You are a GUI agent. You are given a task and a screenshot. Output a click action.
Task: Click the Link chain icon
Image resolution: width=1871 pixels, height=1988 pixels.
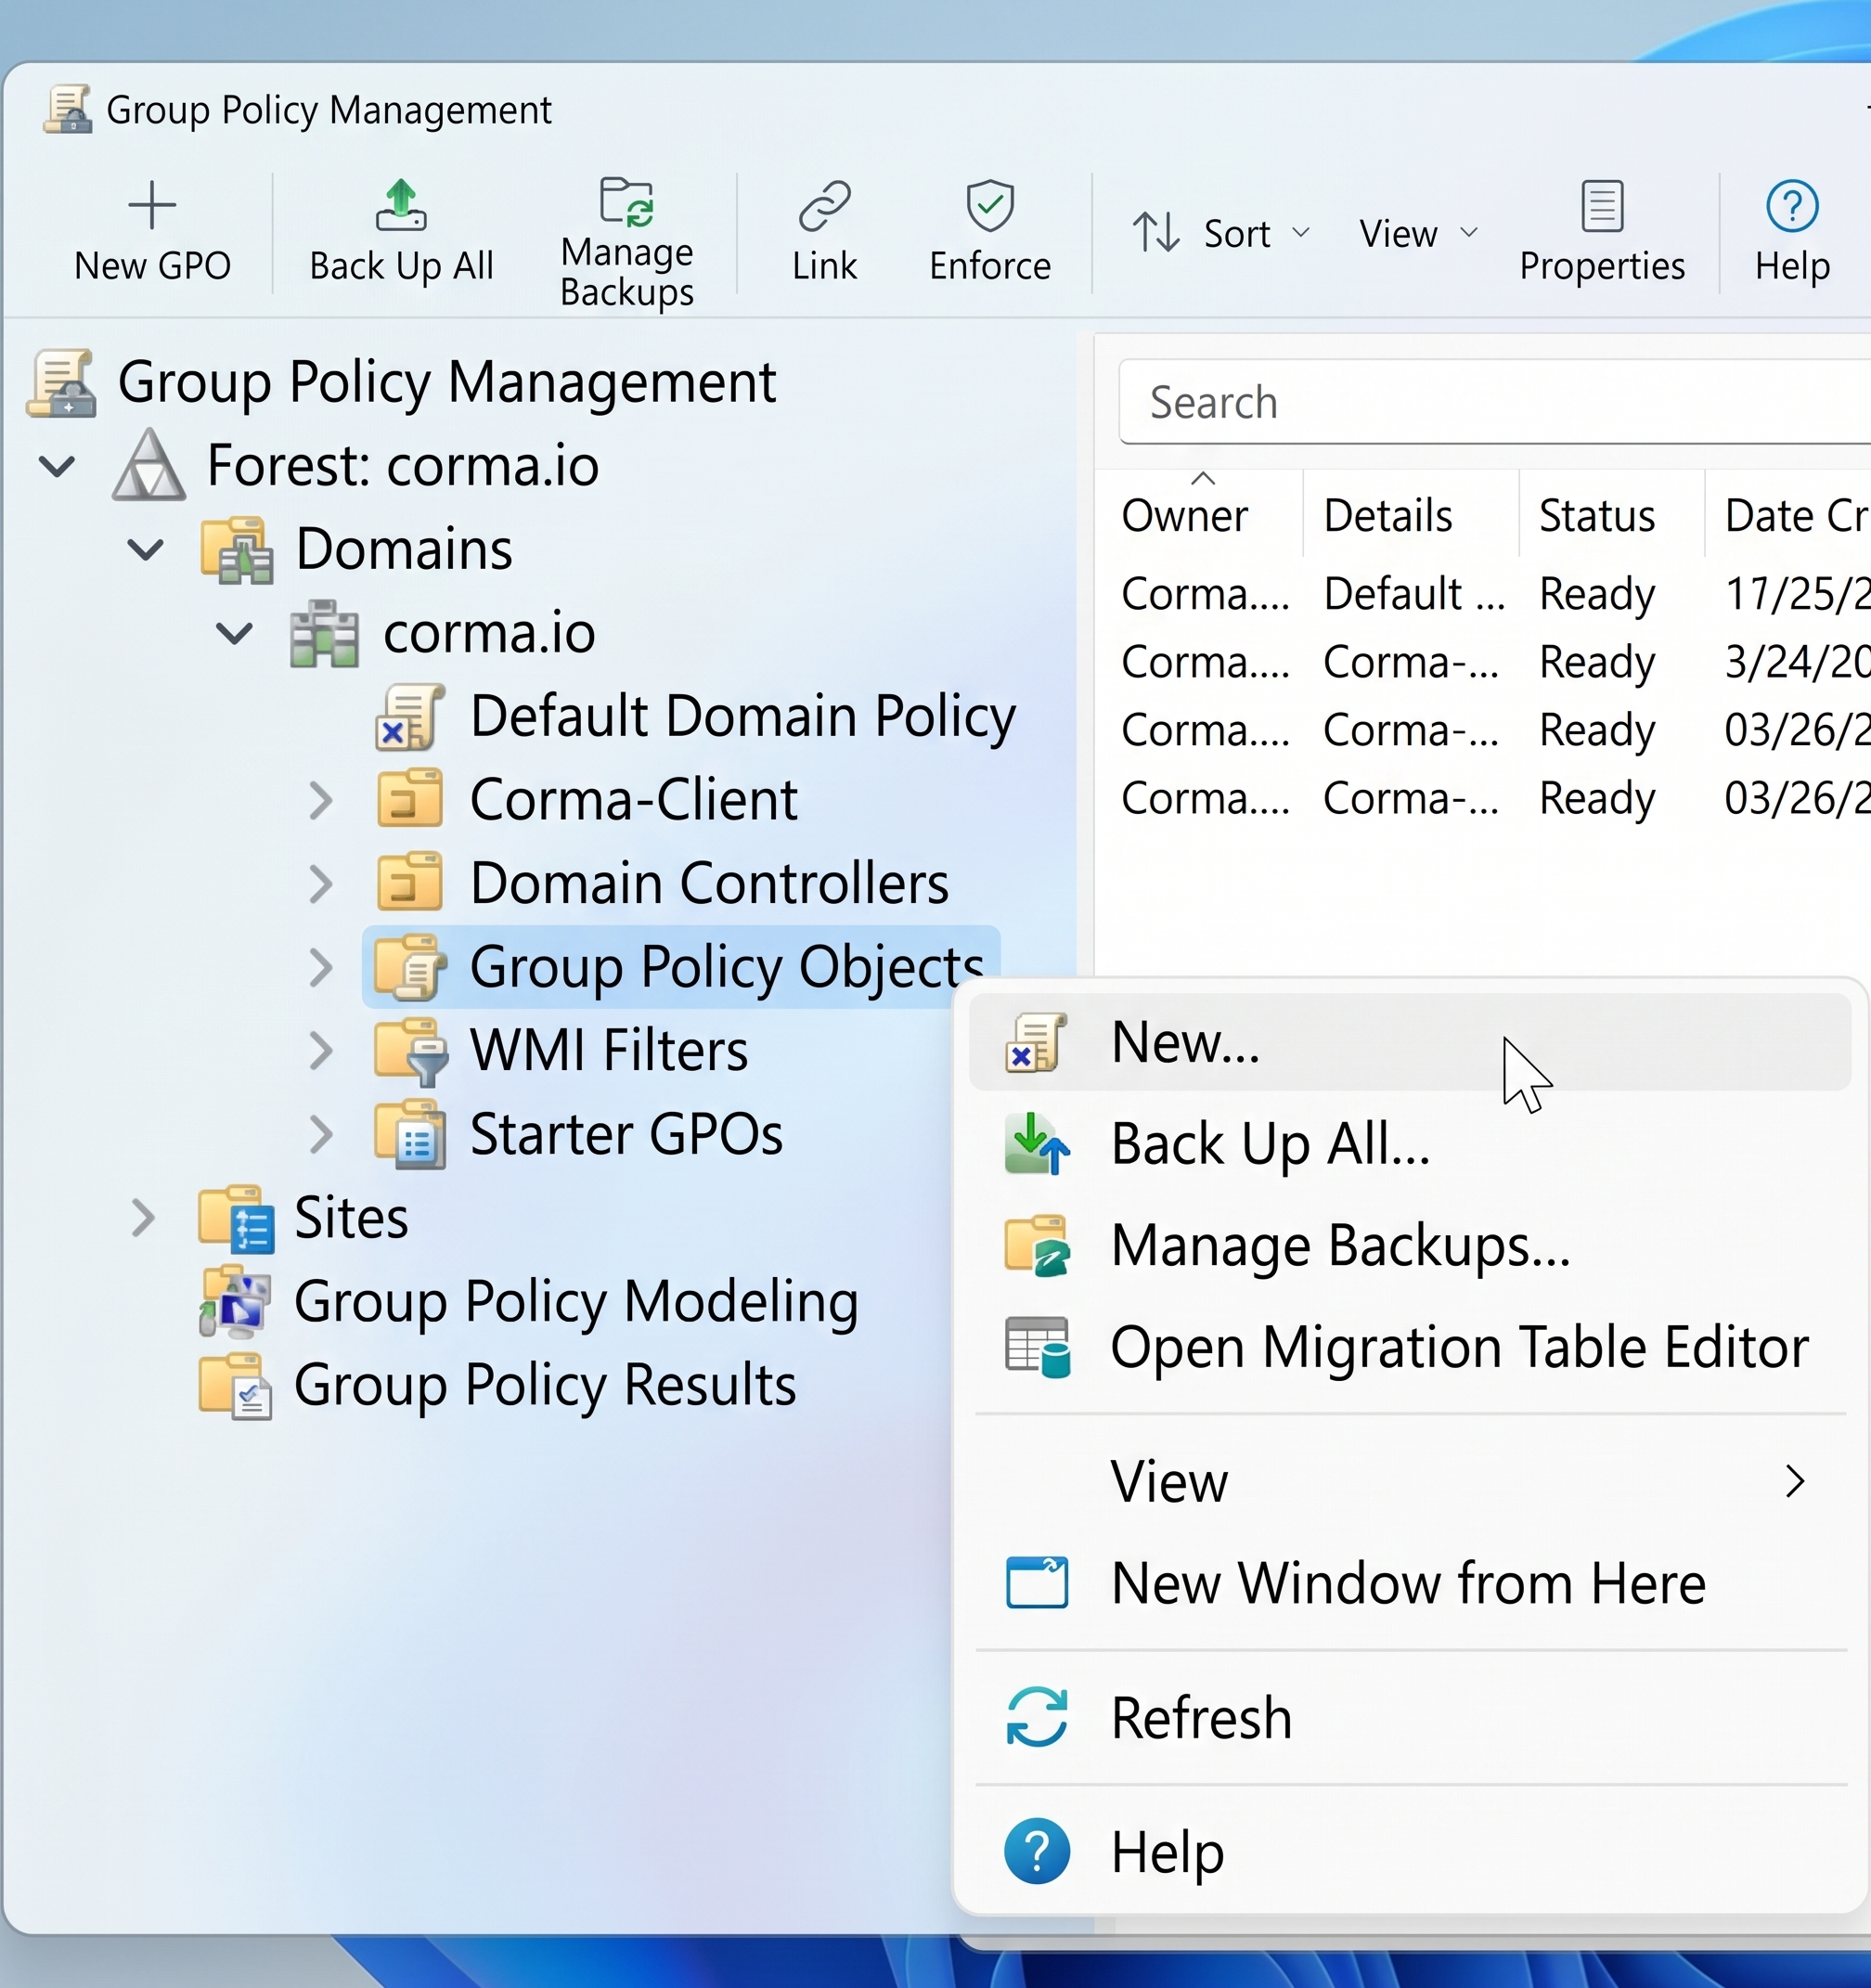824,205
